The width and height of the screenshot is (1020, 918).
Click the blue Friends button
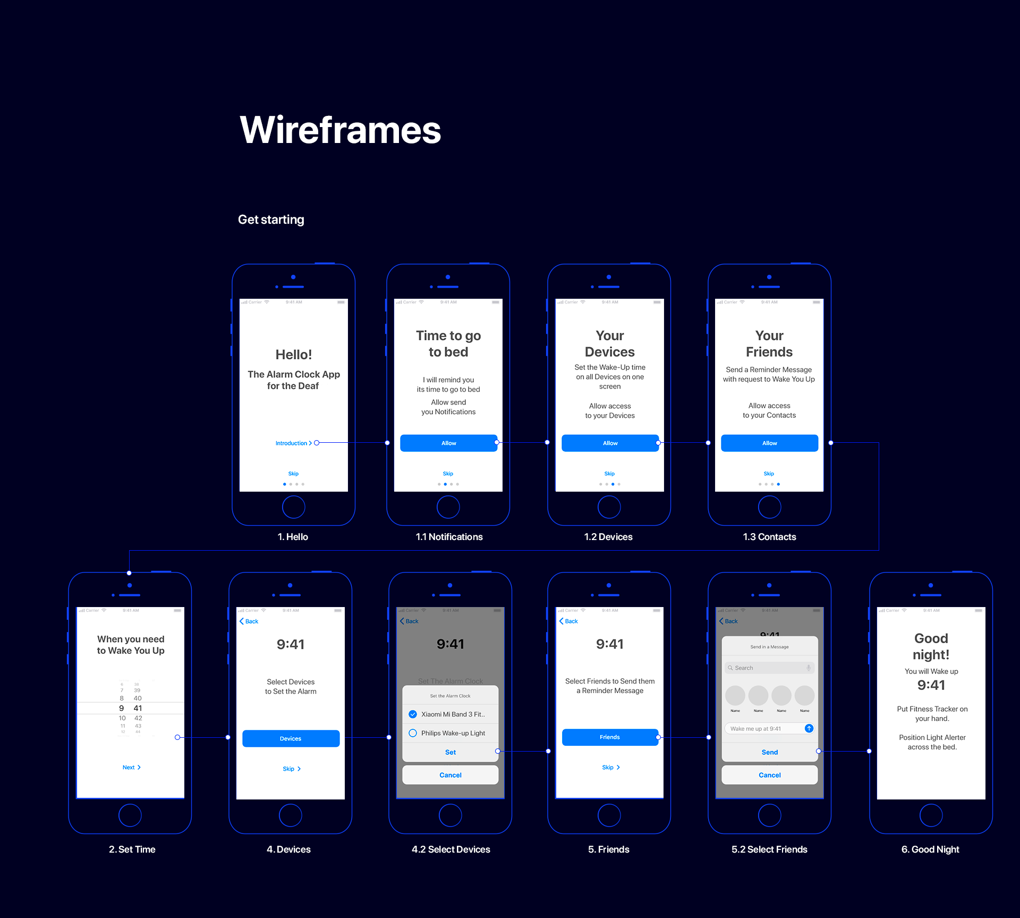tap(609, 737)
